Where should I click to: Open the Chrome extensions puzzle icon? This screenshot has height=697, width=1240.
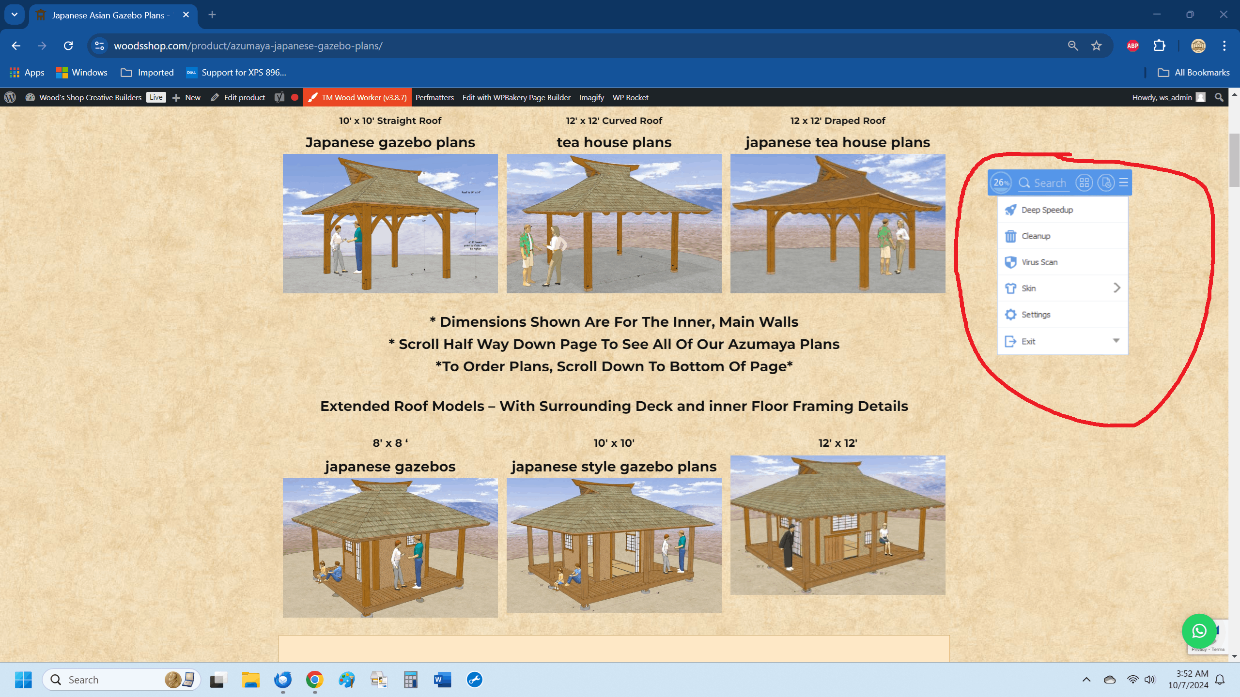click(x=1159, y=45)
